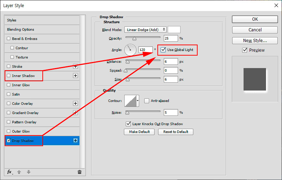Viewport: 282px width, 180px height.
Task: Select the Inner Glow row
Action: [42, 85]
